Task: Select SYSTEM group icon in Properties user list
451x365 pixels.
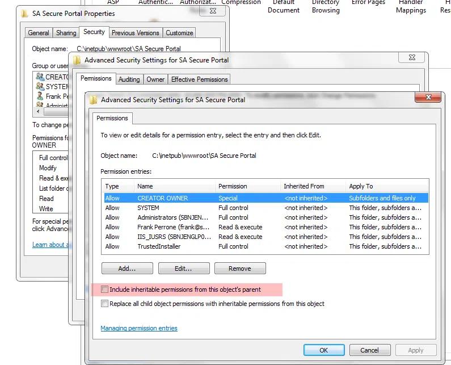Action: click(x=40, y=86)
